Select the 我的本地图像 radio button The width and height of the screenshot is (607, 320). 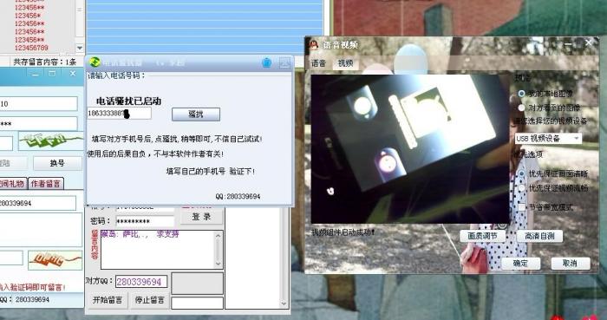[521, 94]
